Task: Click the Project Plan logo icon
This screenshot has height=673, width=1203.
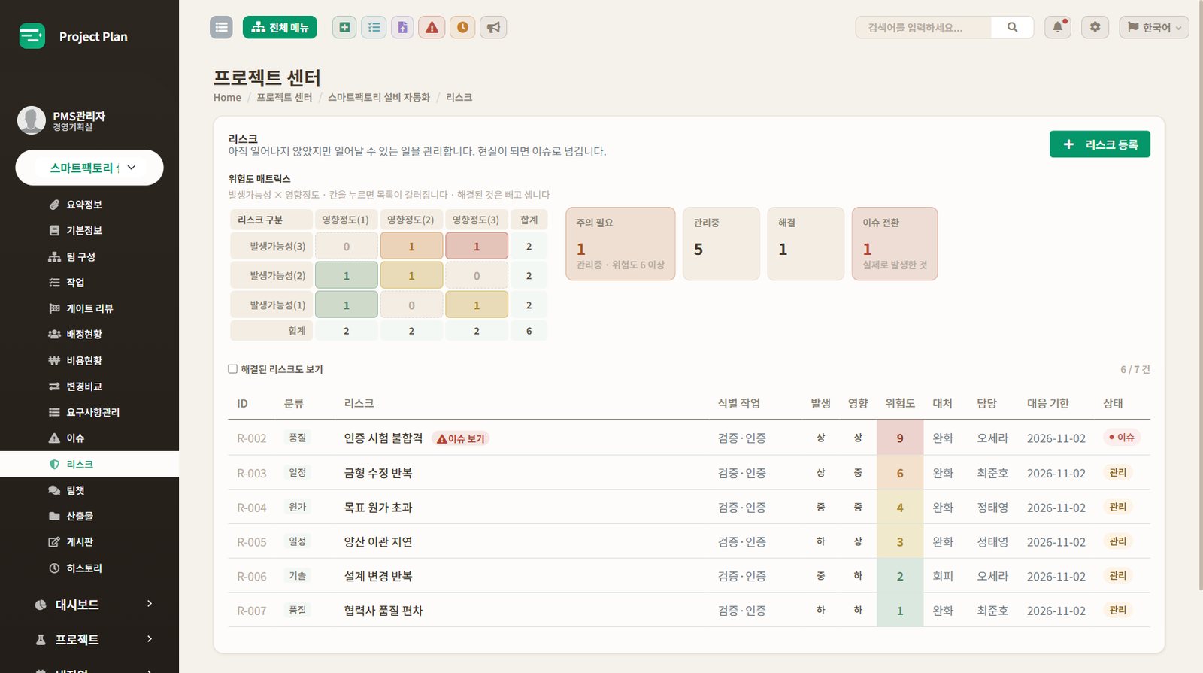Action: (32, 36)
